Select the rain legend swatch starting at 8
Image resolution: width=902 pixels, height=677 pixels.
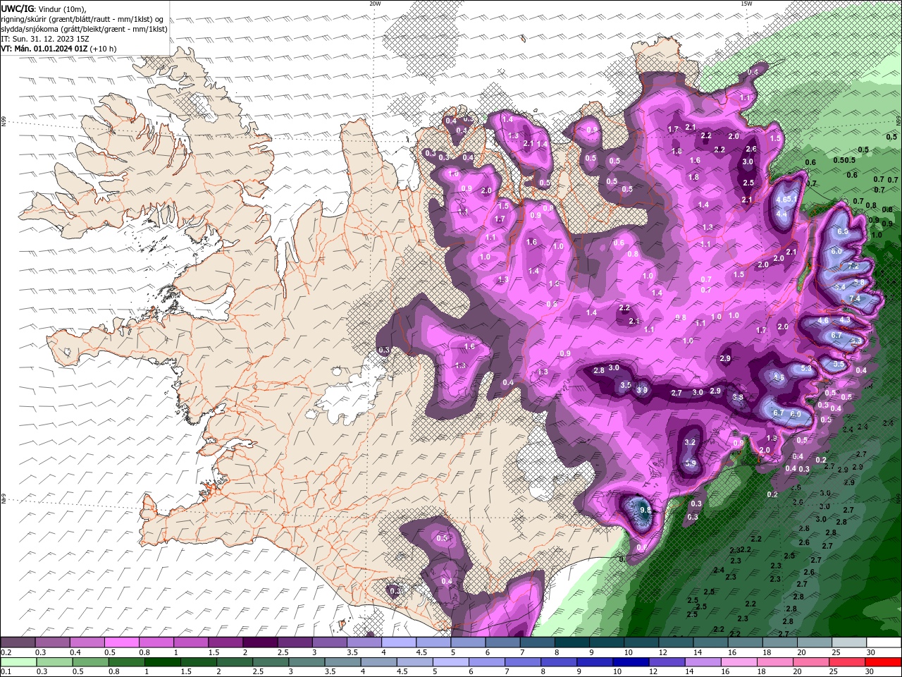coord(559,662)
